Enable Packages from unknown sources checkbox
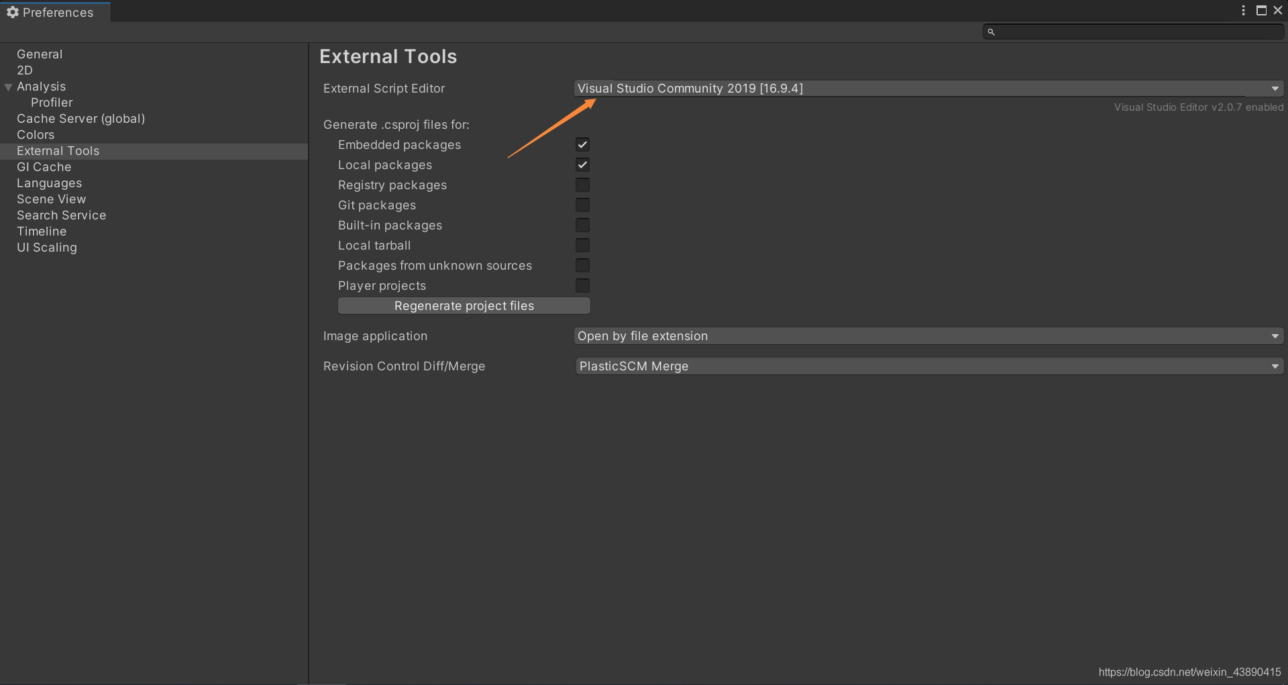Screen dimensions: 1288x685 pyautogui.click(x=582, y=265)
